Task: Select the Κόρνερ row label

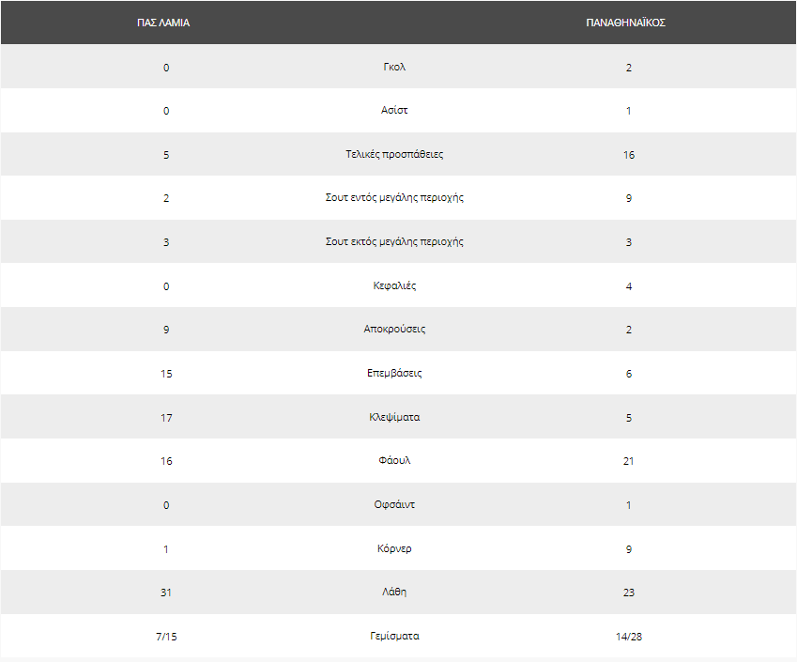Action: click(394, 548)
